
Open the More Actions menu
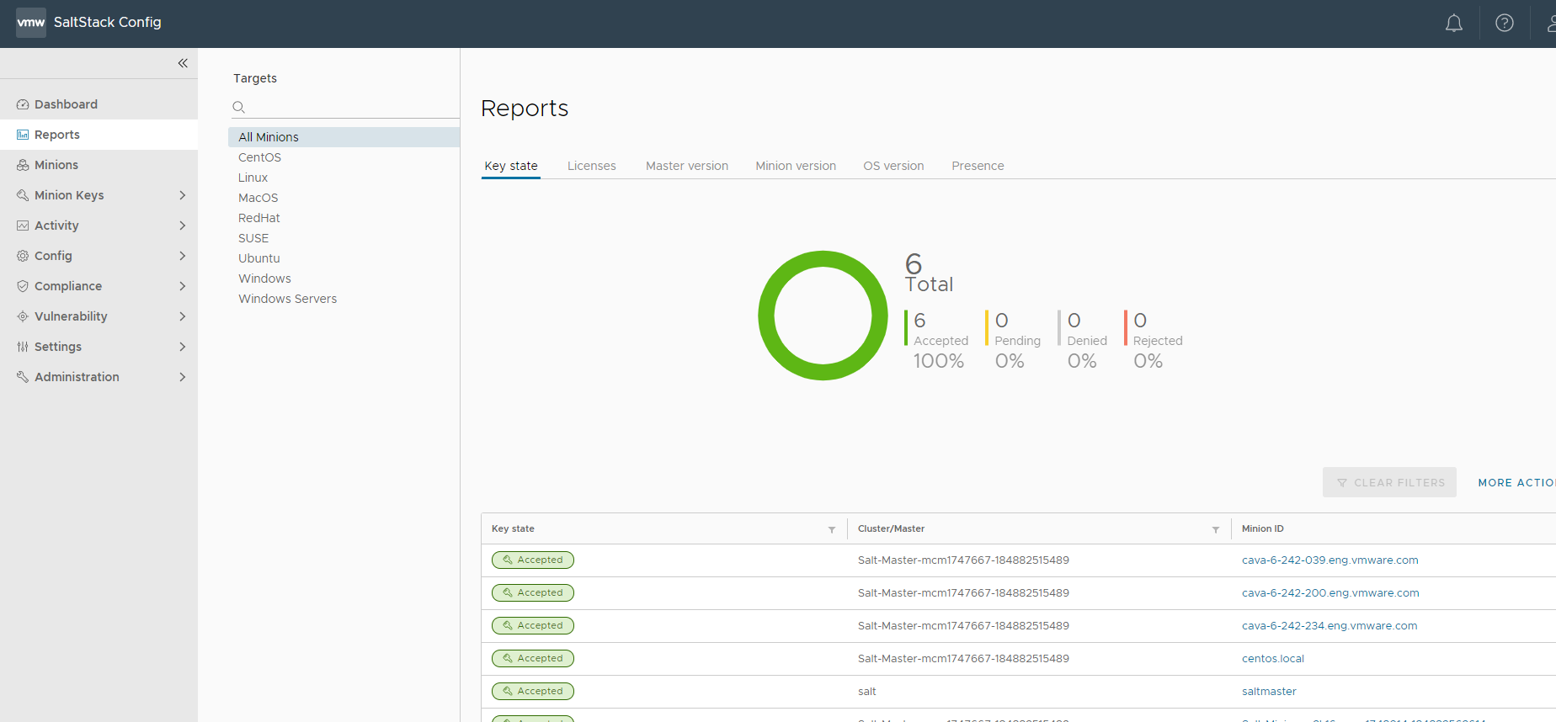tap(1516, 482)
